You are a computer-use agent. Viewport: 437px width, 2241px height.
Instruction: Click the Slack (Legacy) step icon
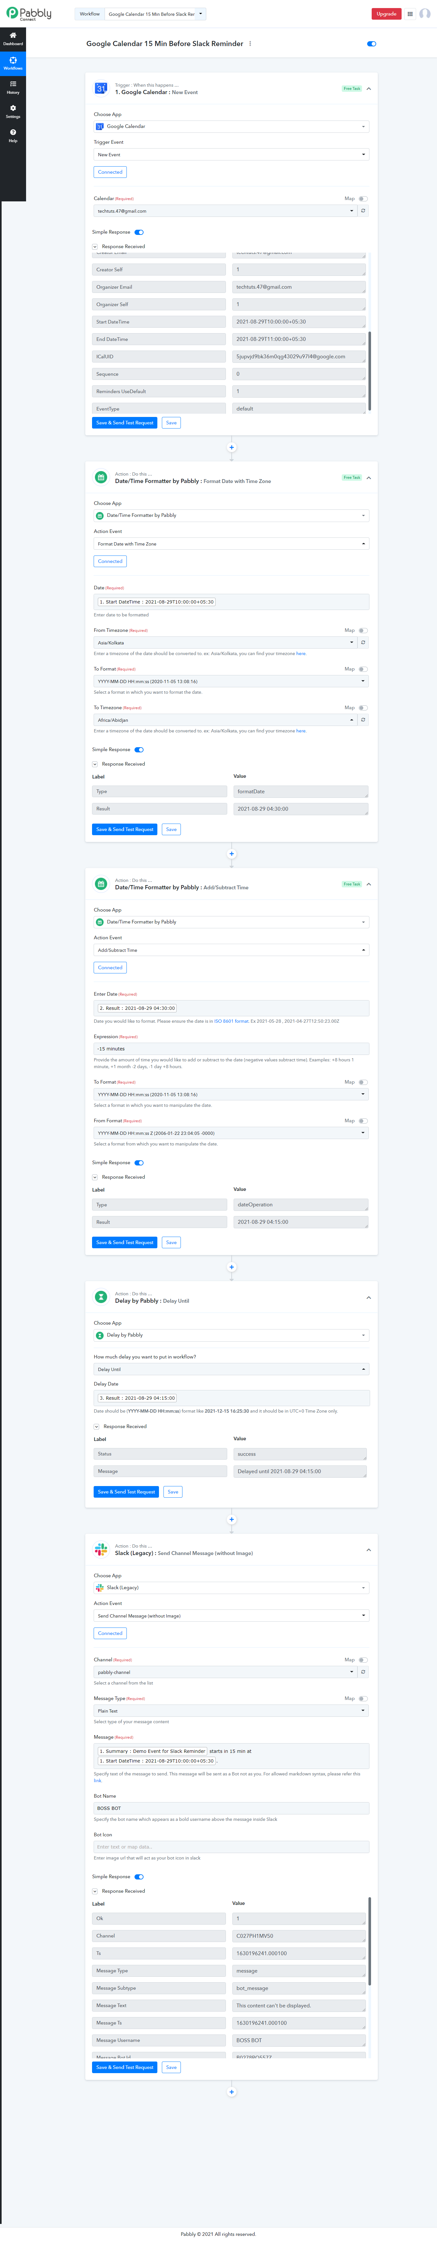tap(101, 1550)
